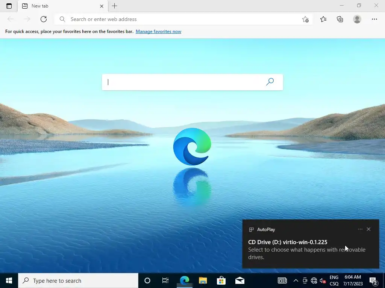This screenshot has height=288, width=385.
Task: Open the profile avatar menu
Action: click(357, 19)
